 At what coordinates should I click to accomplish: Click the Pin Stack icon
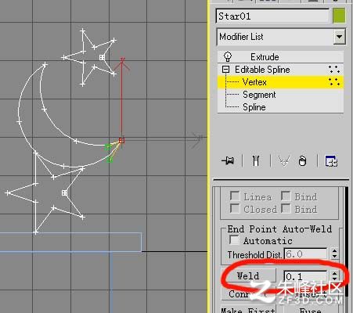pos(228,160)
